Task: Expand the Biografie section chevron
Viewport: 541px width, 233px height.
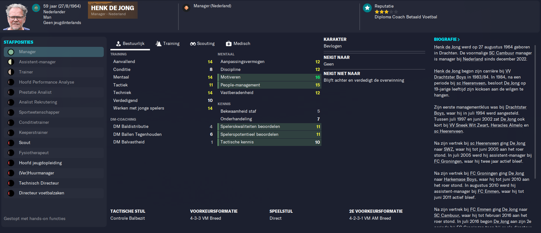Action: [x=458, y=40]
